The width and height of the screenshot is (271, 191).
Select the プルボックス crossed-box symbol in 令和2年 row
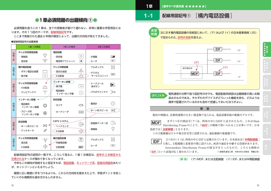click(x=113, y=67)
